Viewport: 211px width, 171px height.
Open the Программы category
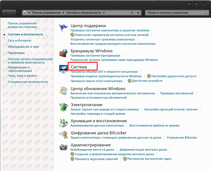16,53
